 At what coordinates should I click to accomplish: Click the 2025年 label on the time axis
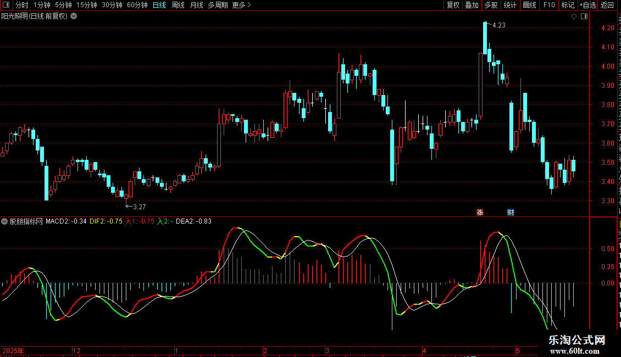pos(13,350)
